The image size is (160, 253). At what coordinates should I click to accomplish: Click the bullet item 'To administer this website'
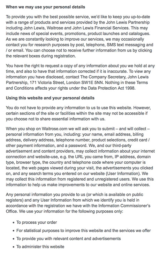40,247
